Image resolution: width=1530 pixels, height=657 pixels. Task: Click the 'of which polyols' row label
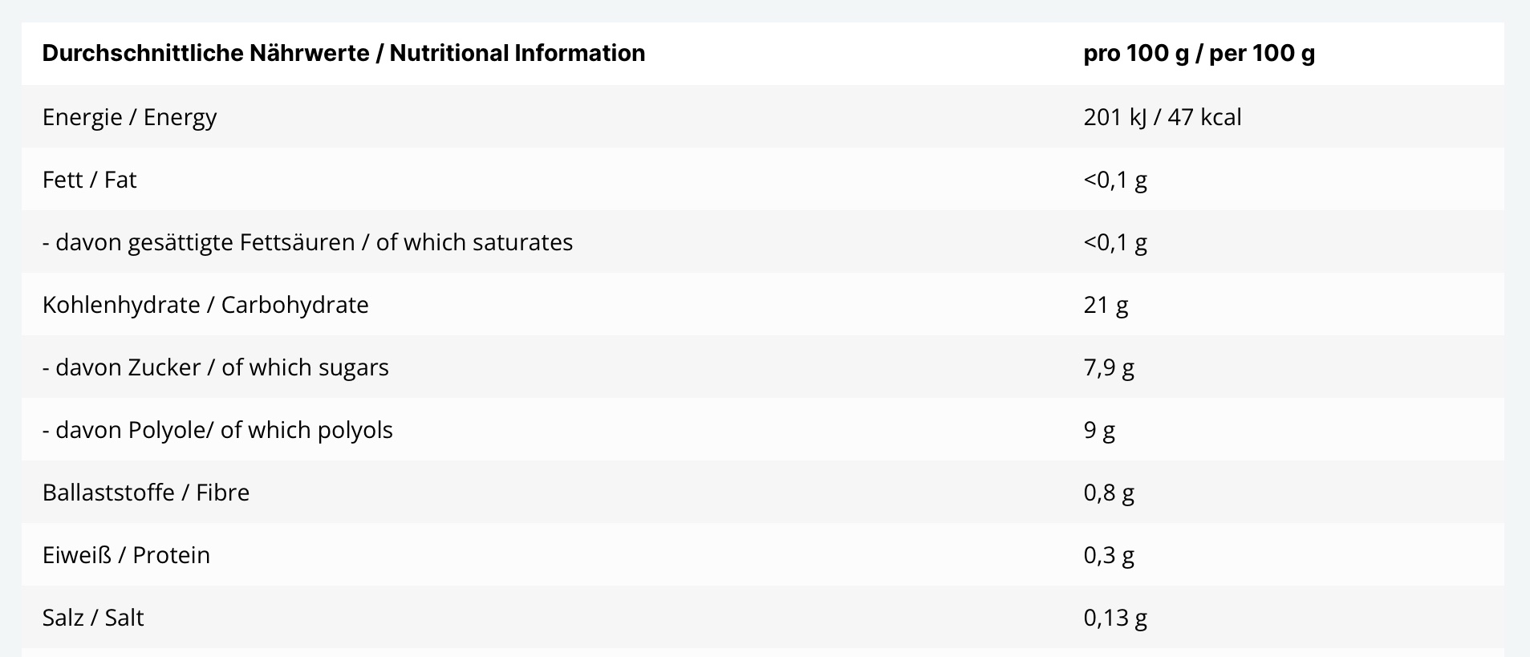pos(217,430)
